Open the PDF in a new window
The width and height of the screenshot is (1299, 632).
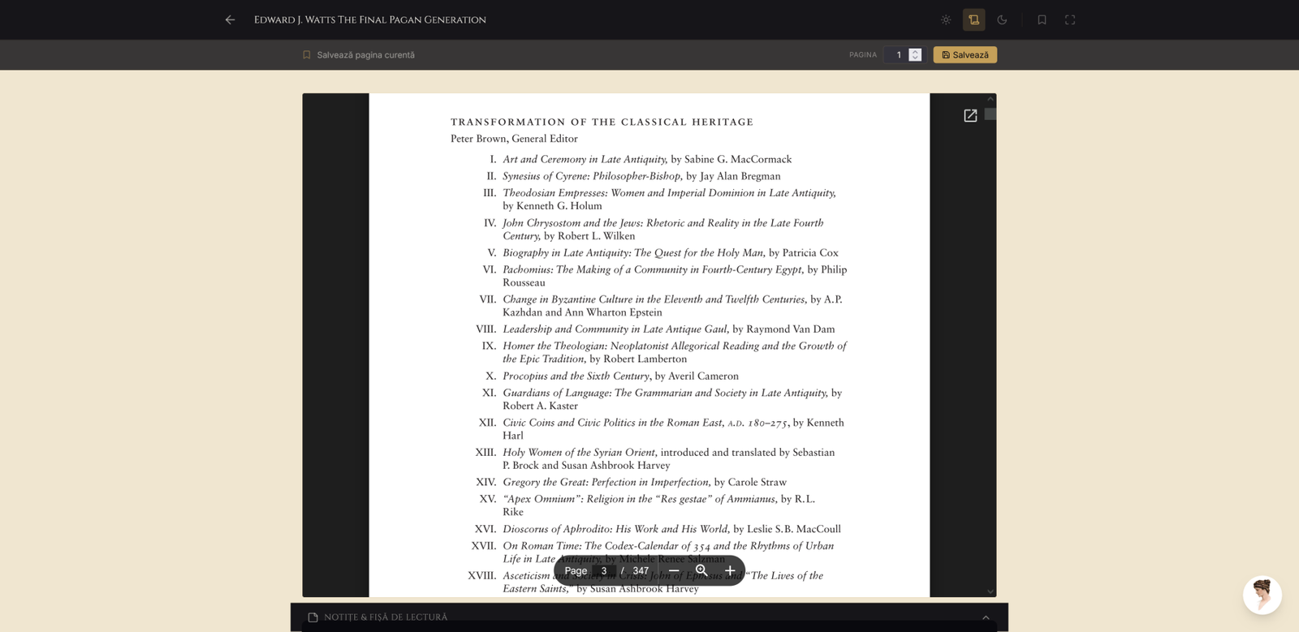click(x=970, y=116)
